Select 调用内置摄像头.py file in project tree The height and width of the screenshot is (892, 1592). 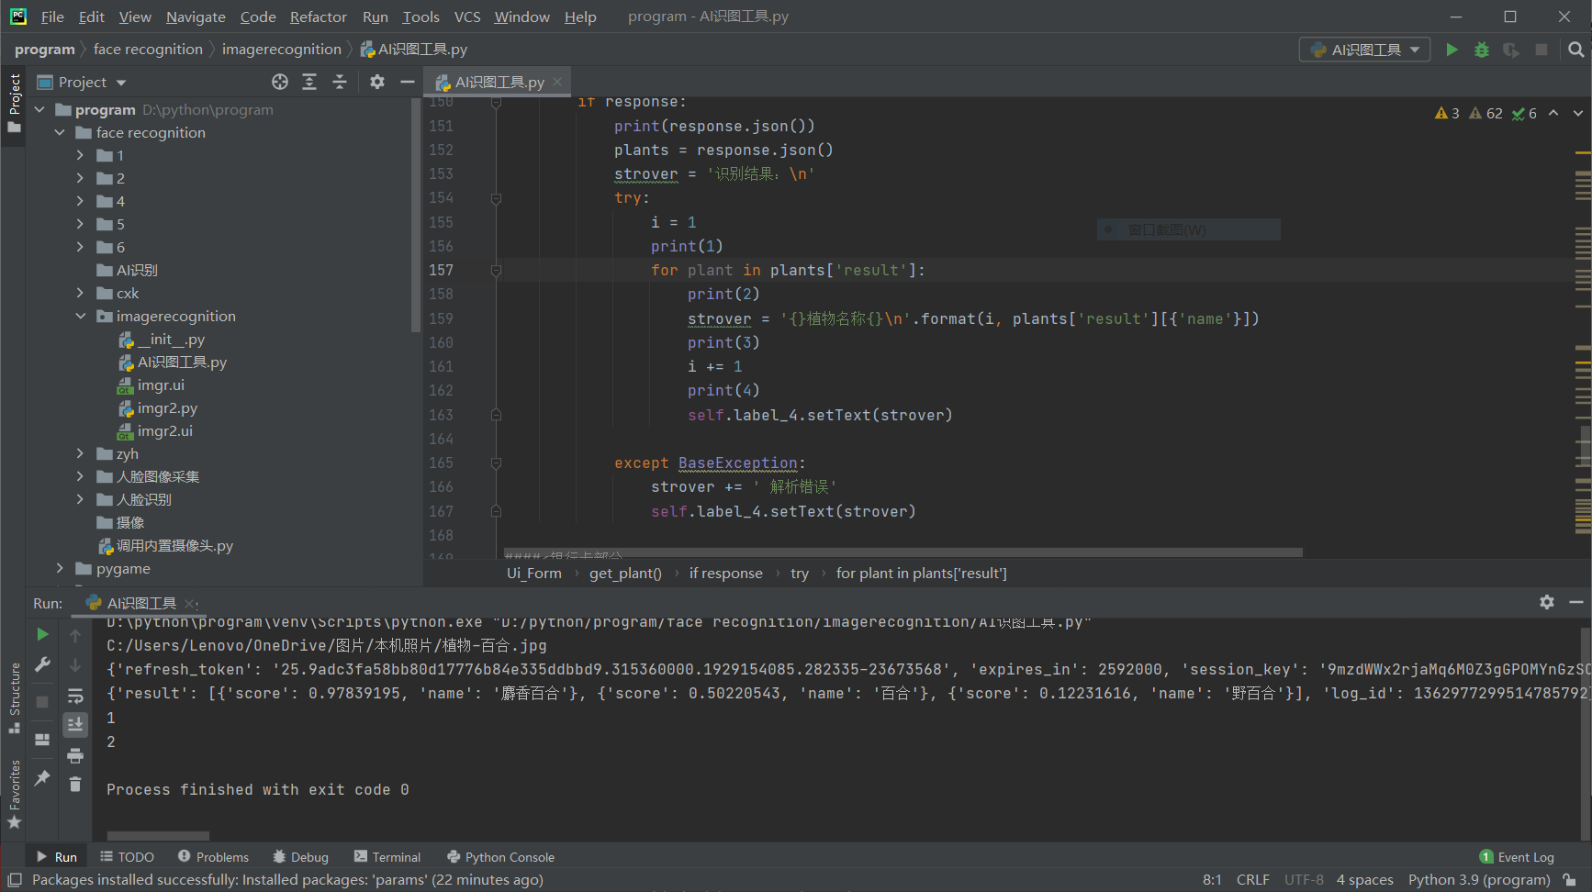(174, 545)
